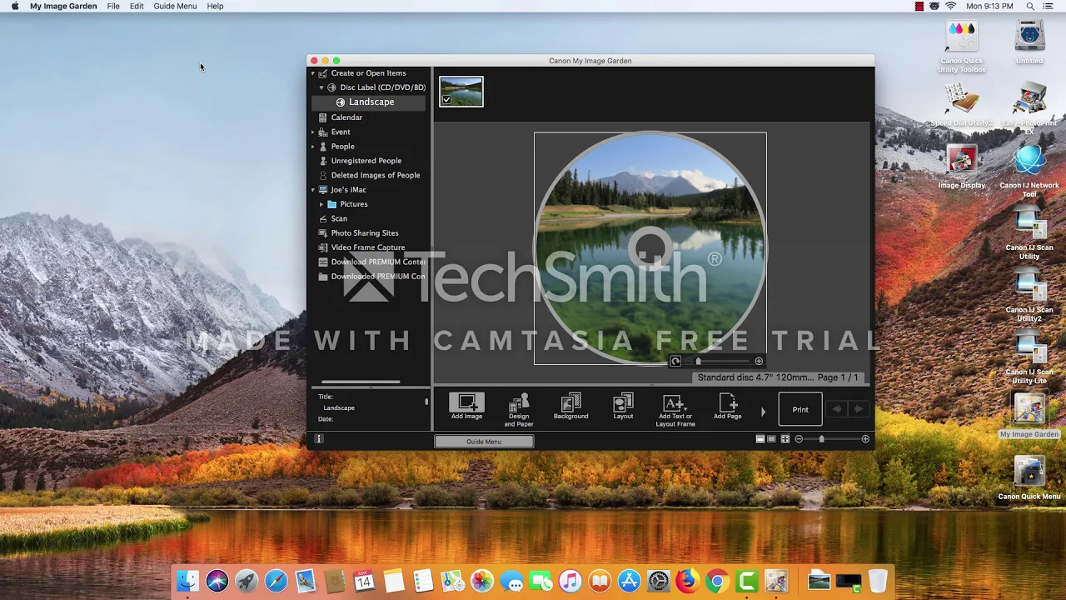Open Finder from the Dock

tap(188, 581)
